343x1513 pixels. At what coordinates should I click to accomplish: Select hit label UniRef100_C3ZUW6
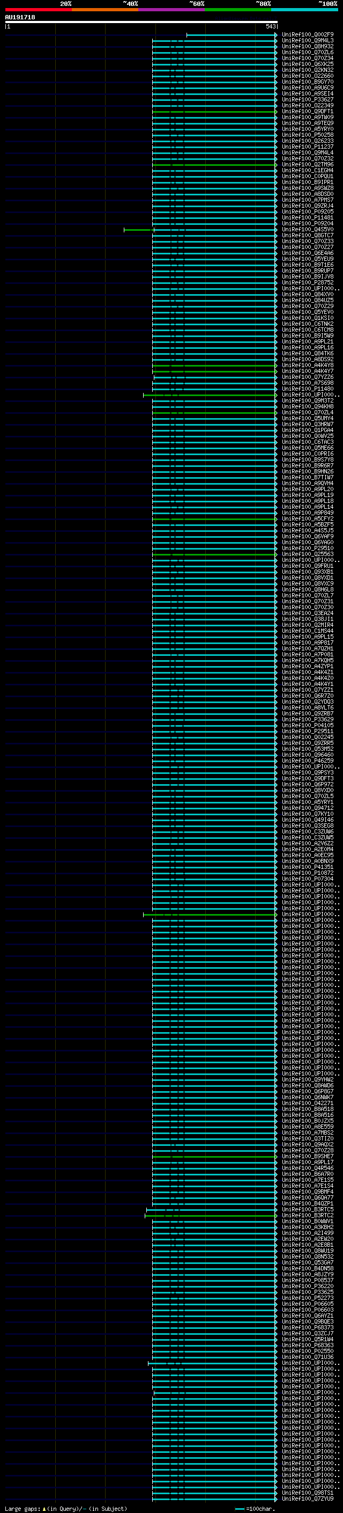tap(308, 832)
